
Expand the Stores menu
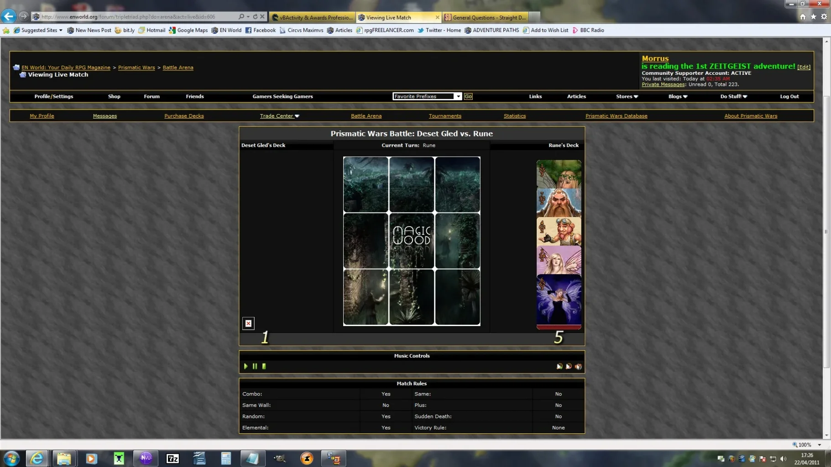pyautogui.click(x=627, y=96)
